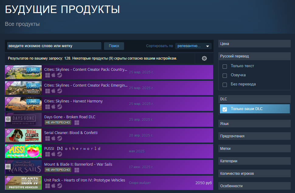
Task: Click wishlist badge on Serial Cleaner thumbnail
Action: [8, 132]
